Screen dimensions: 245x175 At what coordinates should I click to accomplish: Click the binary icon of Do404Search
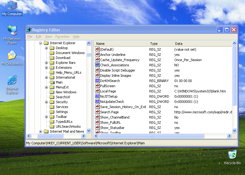[97, 80]
